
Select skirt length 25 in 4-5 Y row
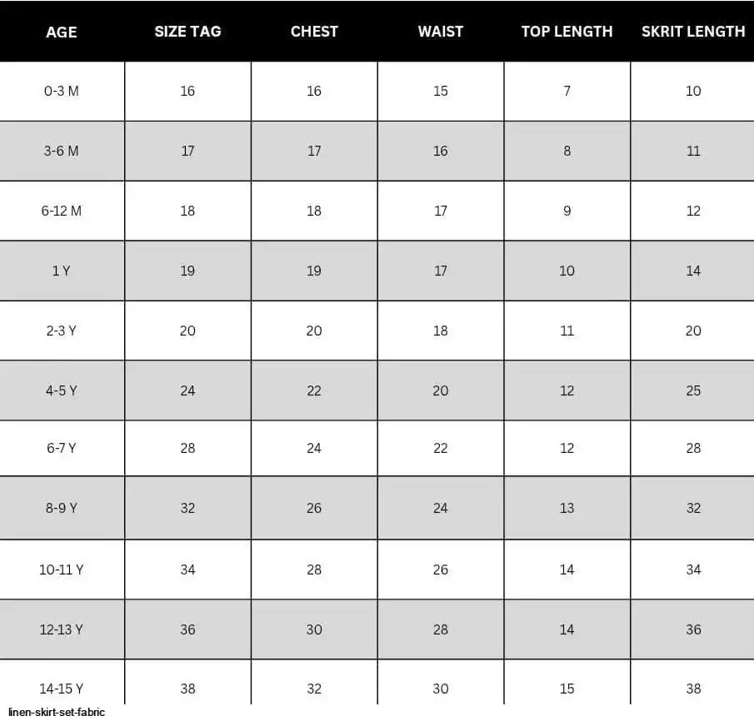point(693,390)
